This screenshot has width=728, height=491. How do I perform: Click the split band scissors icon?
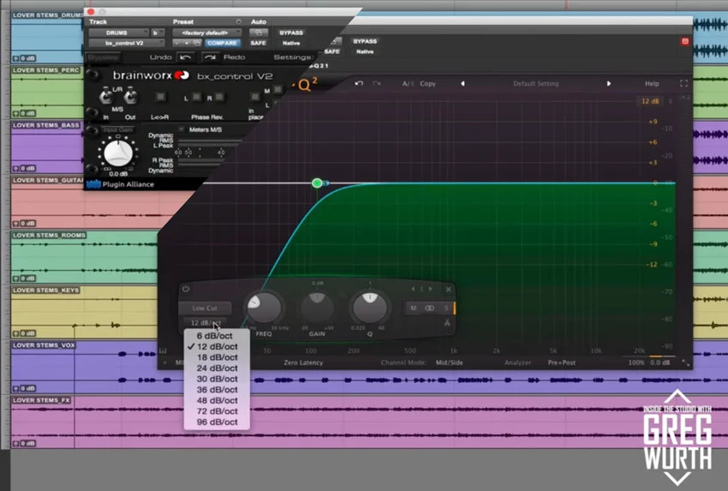447,322
